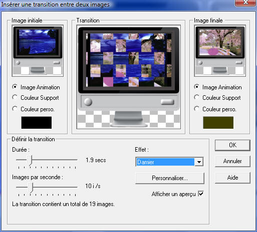257x232 pixels.
Task: Click the Image finale preview thumbnail
Action: pyautogui.click(x=220, y=51)
